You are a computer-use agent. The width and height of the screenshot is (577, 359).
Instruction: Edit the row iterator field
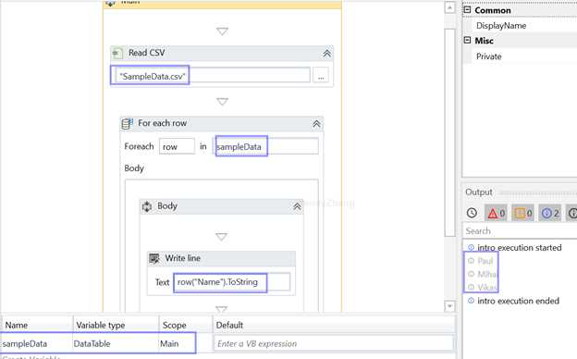tap(177, 146)
